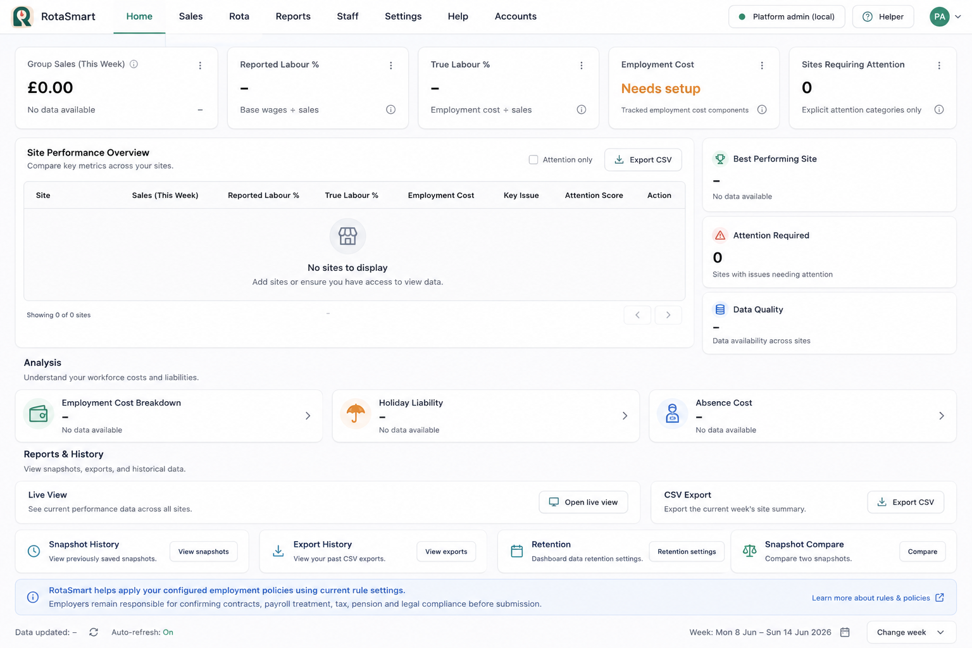Click the Week: Mon 8 Jun – Sun 14 Jun 2026 text
The width and height of the screenshot is (972, 648).
(x=760, y=632)
